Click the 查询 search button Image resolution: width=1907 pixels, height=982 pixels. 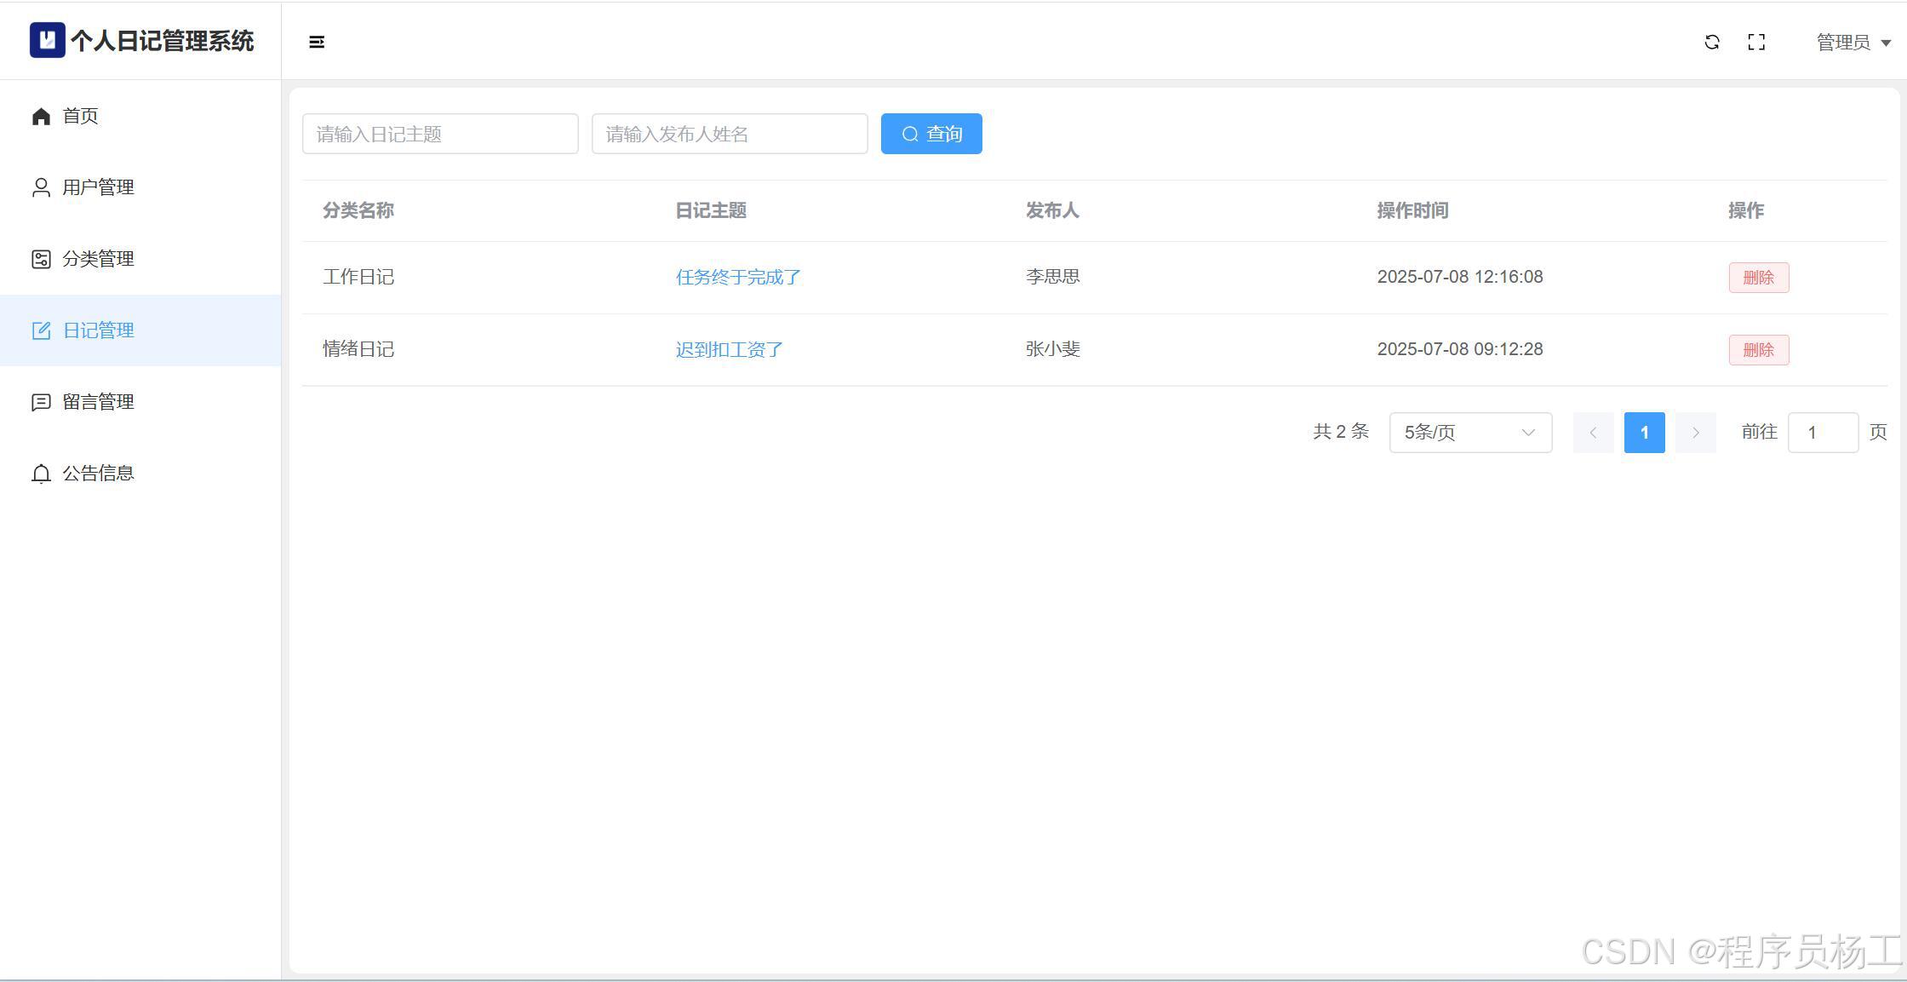pyautogui.click(x=931, y=134)
